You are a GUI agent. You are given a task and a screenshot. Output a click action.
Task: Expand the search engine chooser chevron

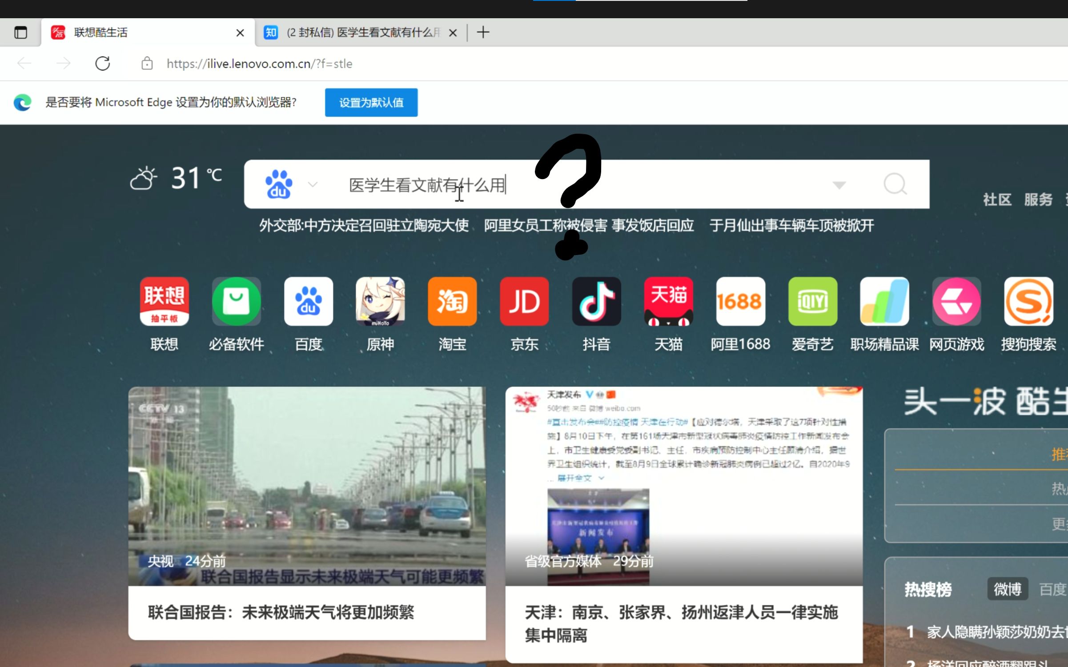point(313,184)
